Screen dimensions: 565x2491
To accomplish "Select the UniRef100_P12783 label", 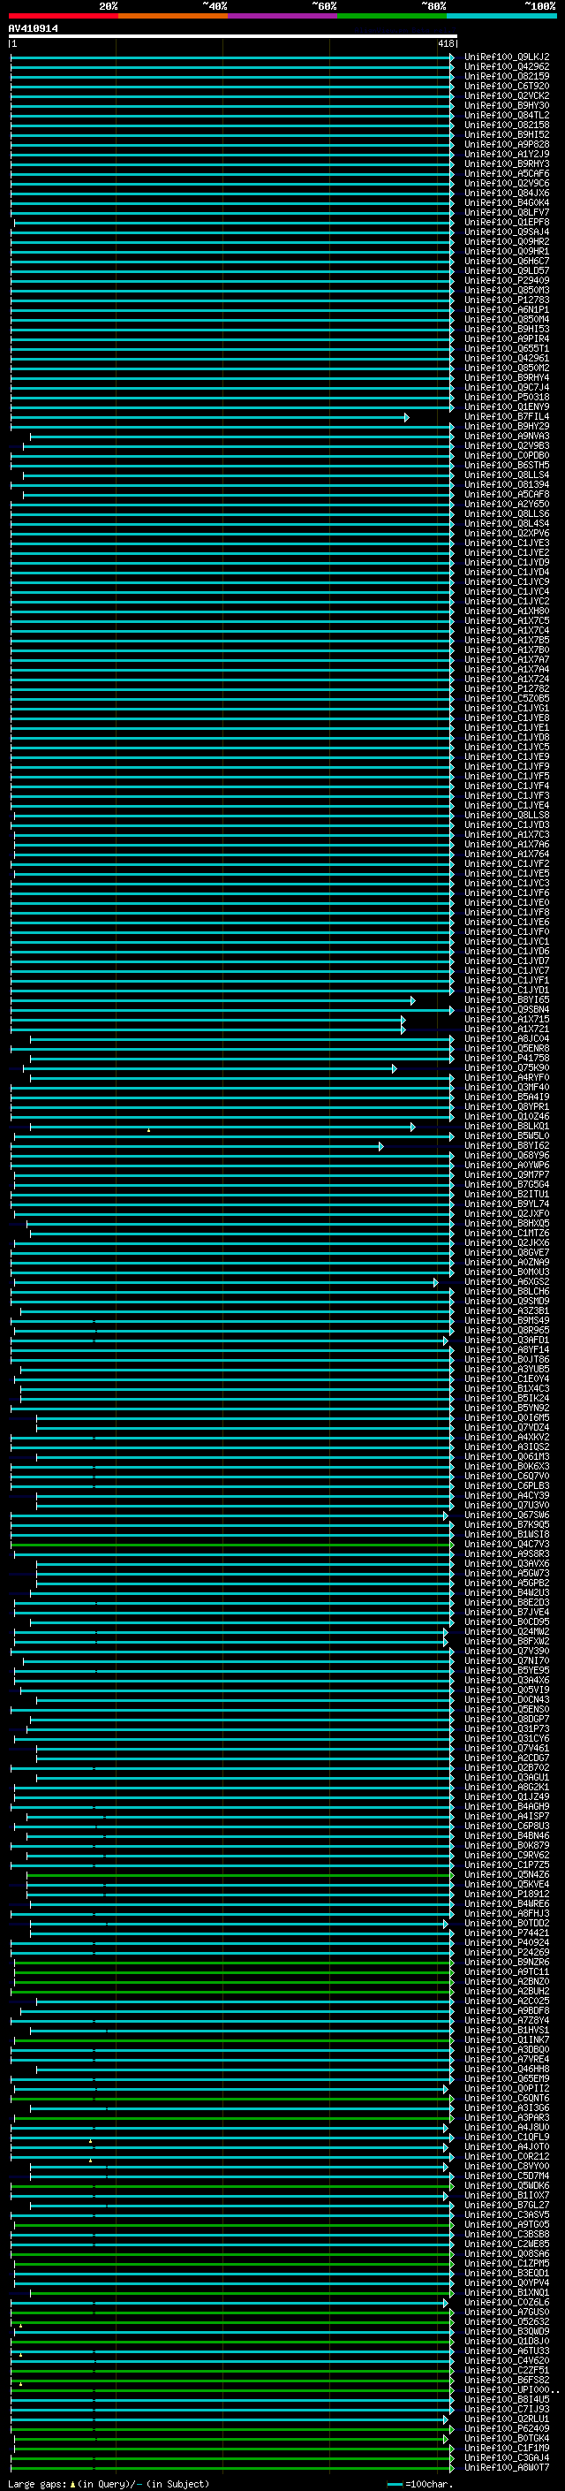I will point(507,300).
